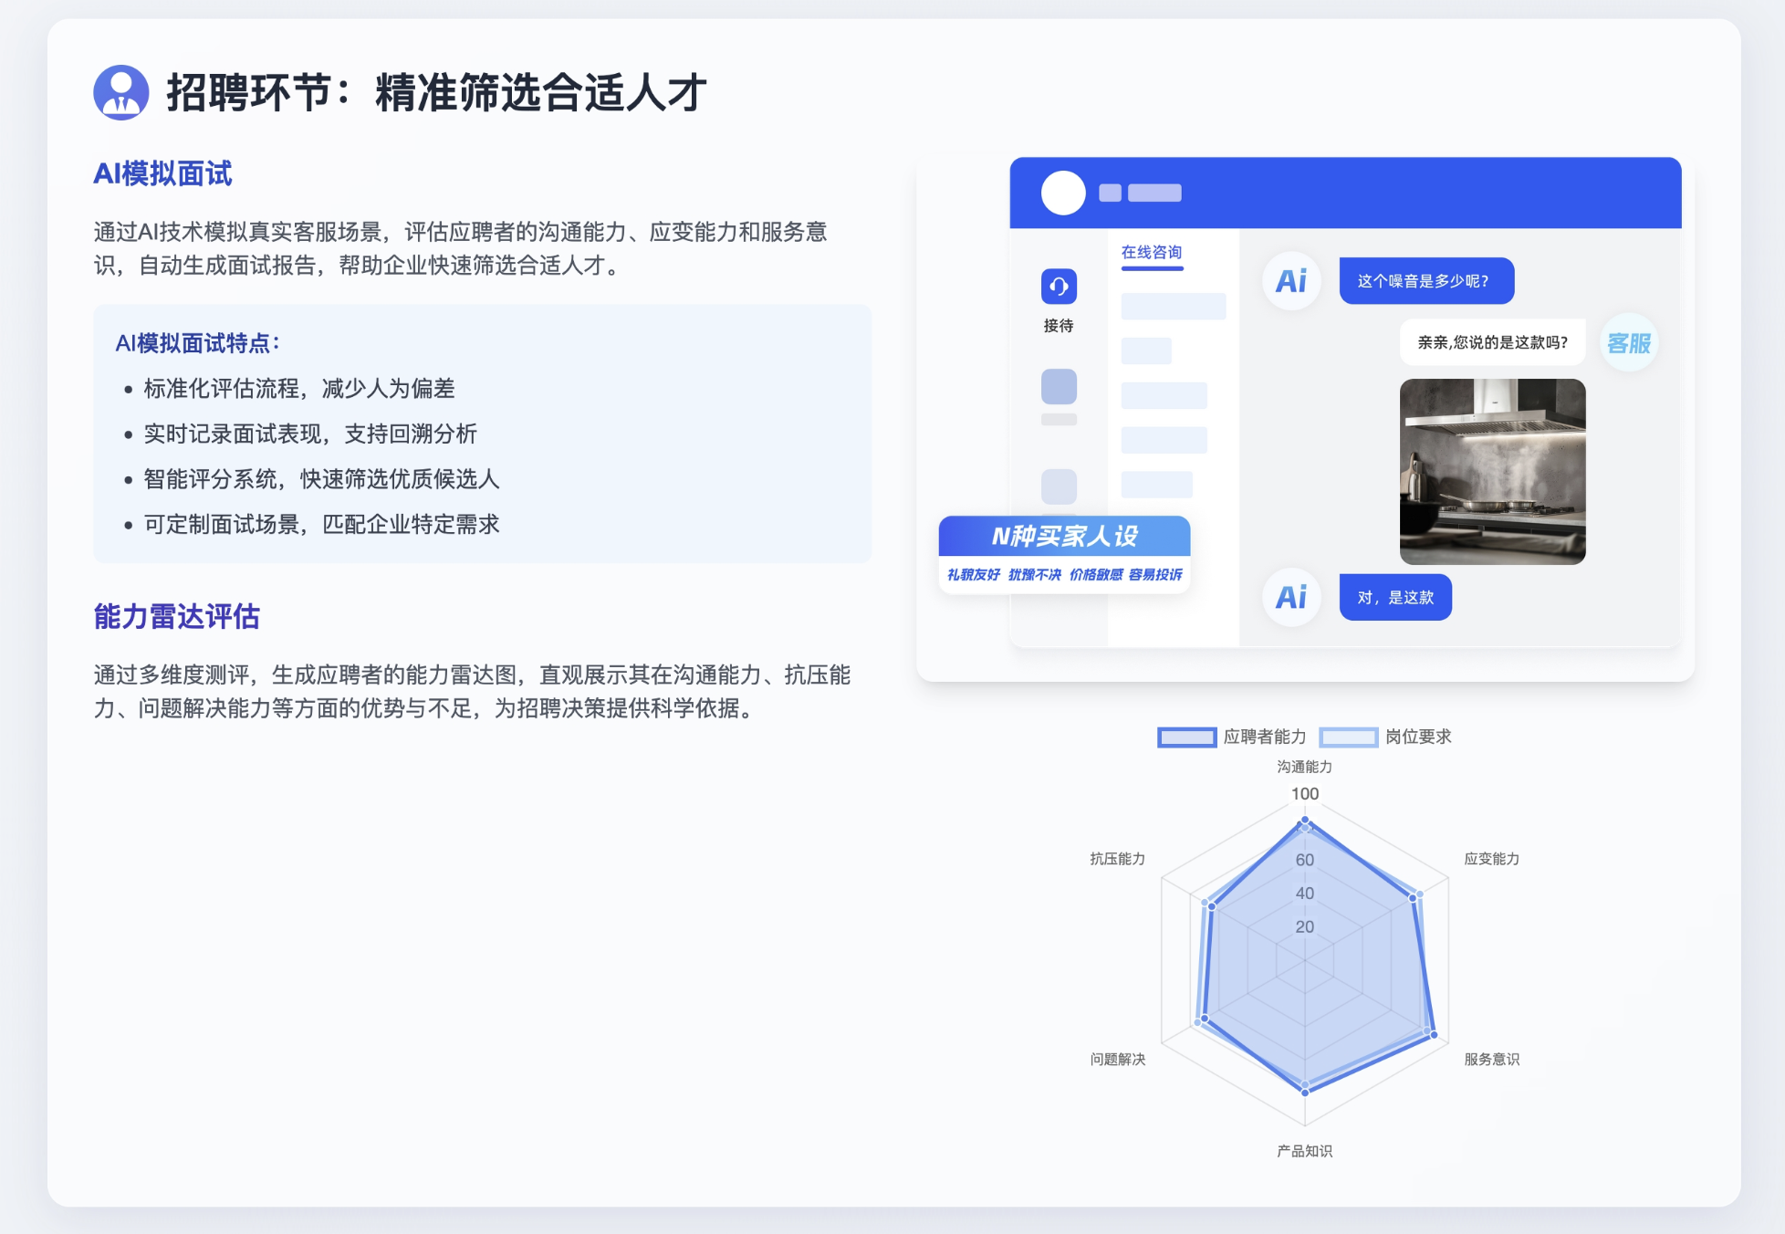The height and width of the screenshot is (1234, 1785).
Task: Click the bottom Ai avatar near the reply
Action: pyautogui.click(x=1290, y=597)
